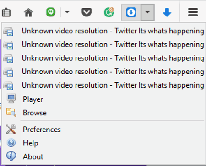
Task: Open the blue Downloads arrow
Action: pyautogui.click(x=167, y=12)
